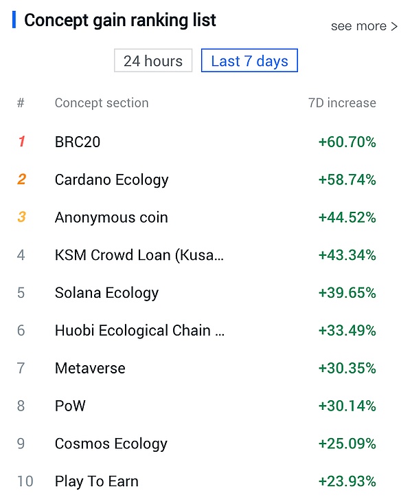Open KSM Crowd Loan concept

[139, 255]
